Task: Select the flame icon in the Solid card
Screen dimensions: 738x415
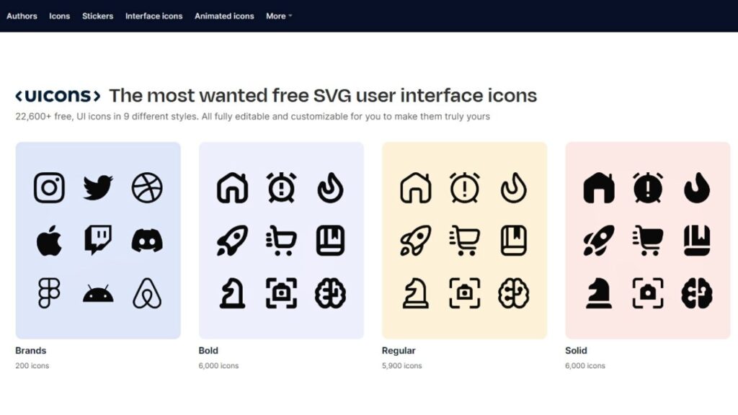Action: click(696, 189)
